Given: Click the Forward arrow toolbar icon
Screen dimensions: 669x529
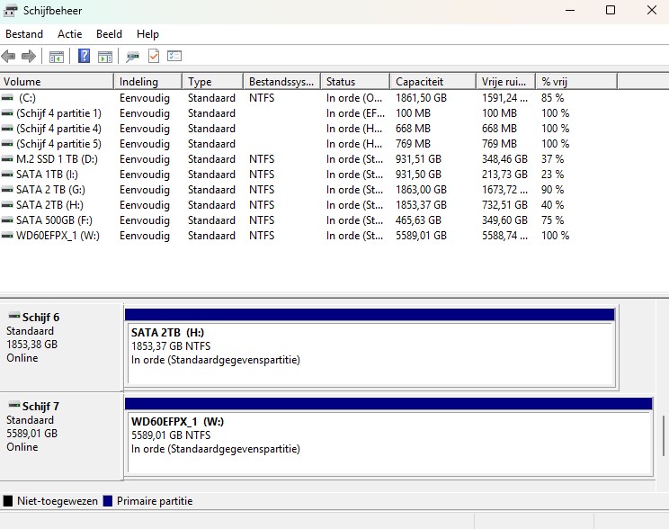Looking at the screenshot, I should [x=29, y=56].
